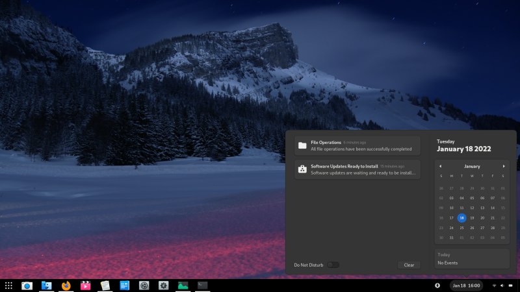
Task: Launch Firefox from the dock
Action: point(66,286)
